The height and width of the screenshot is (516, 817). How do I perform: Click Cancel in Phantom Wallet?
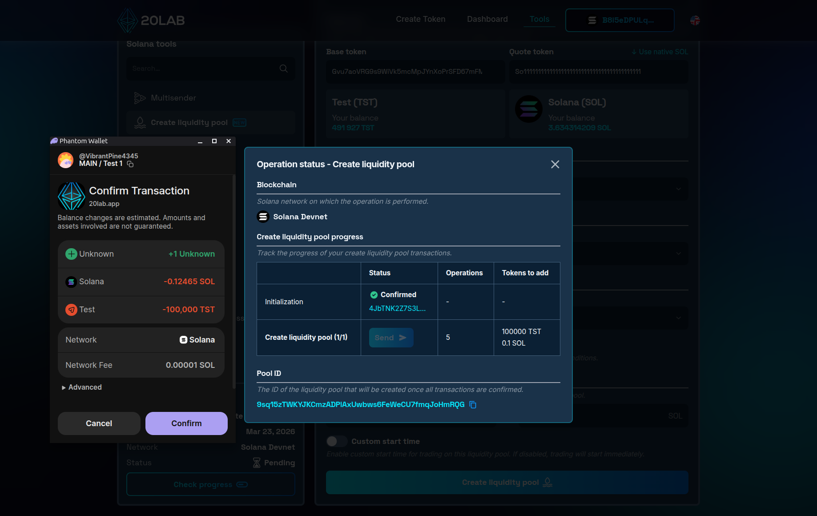click(99, 423)
